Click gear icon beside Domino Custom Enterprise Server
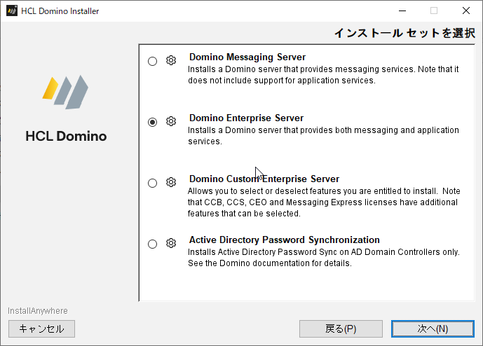Viewport: 483px width, 346px height. pos(171,182)
